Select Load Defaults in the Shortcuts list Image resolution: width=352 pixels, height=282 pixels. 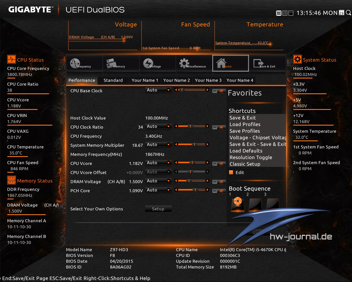pyautogui.click(x=246, y=151)
